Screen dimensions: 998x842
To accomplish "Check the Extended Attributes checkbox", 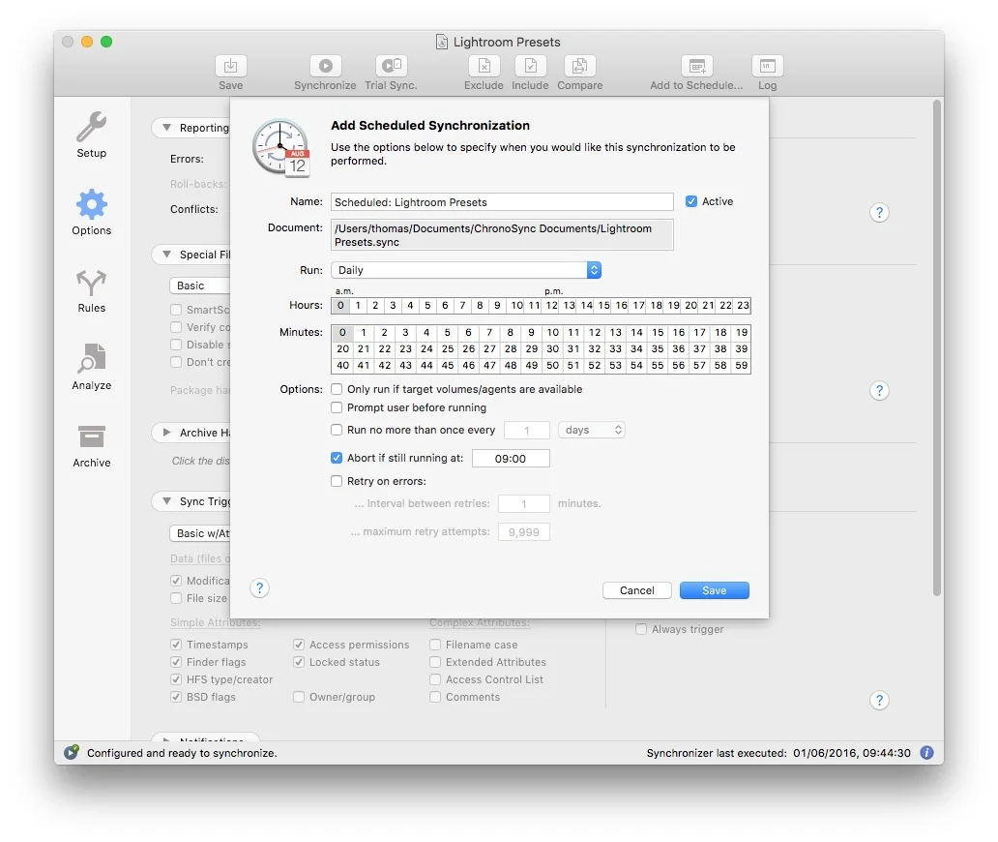I will [435, 662].
